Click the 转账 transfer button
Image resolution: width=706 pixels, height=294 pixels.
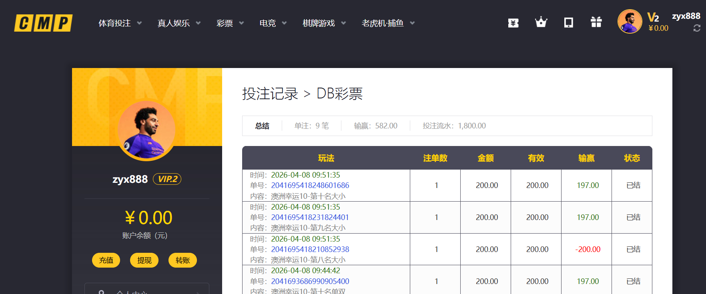point(183,260)
